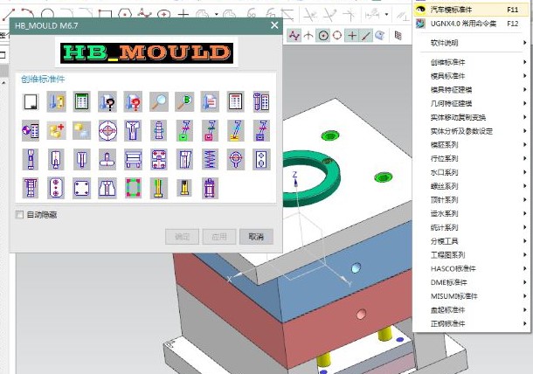533x374 pixels.
Task: Select the green table list icon
Action: point(81,101)
